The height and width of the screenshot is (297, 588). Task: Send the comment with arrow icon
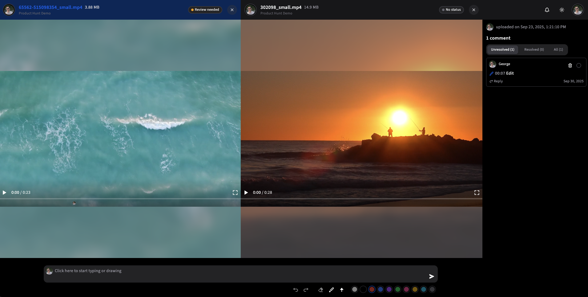431,276
